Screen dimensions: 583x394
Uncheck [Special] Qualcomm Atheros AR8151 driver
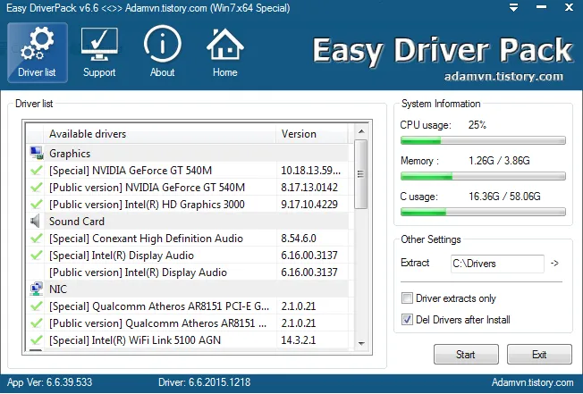pos(36,306)
